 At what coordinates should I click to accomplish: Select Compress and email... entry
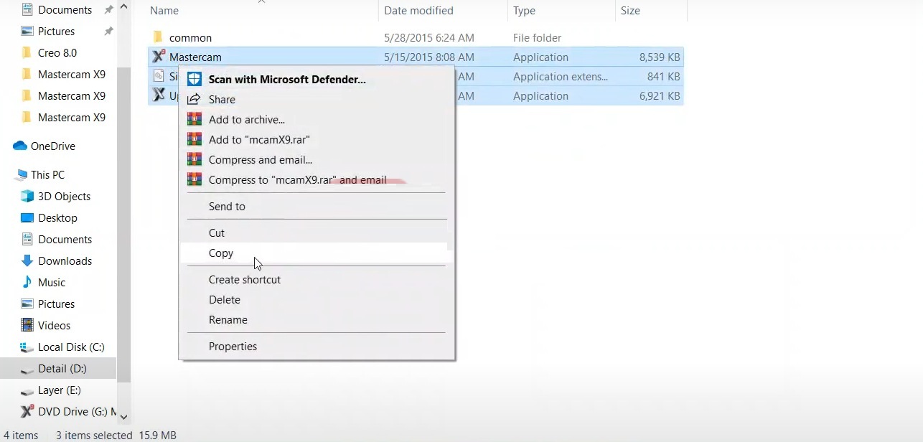261,160
